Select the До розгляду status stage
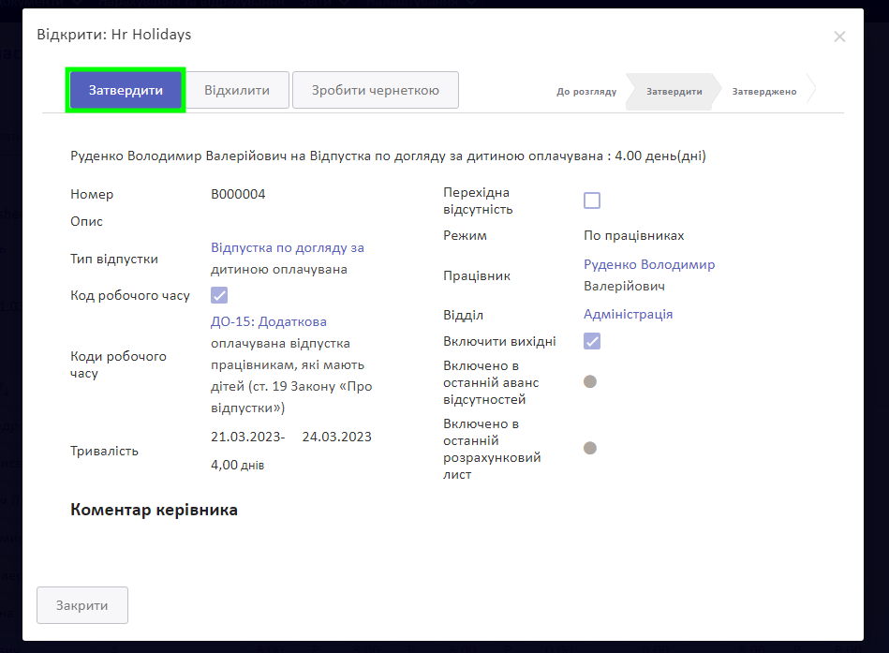The width and height of the screenshot is (889, 653). click(x=586, y=92)
